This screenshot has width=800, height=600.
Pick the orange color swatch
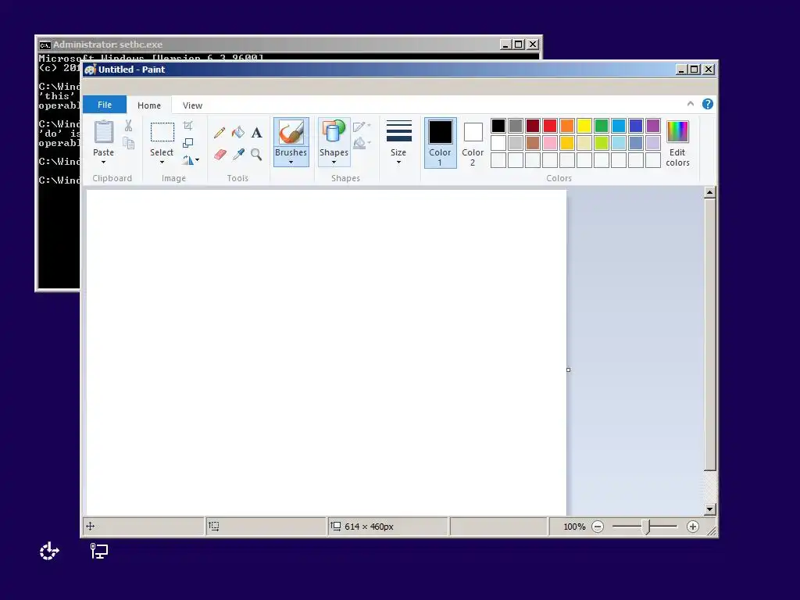click(x=567, y=126)
